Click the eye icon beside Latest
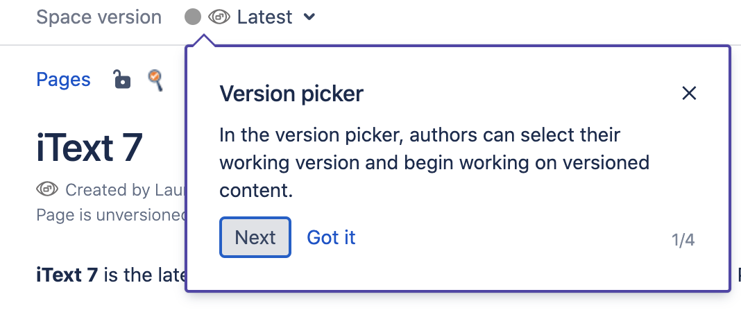 [219, 17]
